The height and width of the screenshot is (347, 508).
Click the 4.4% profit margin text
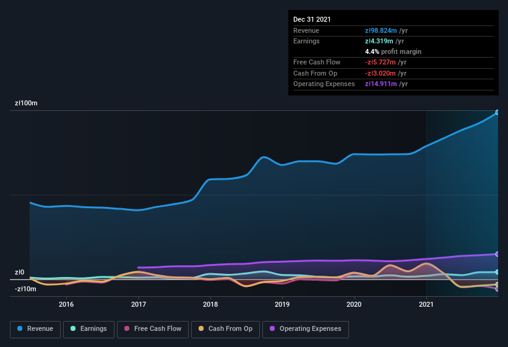(x=393, y=51)
